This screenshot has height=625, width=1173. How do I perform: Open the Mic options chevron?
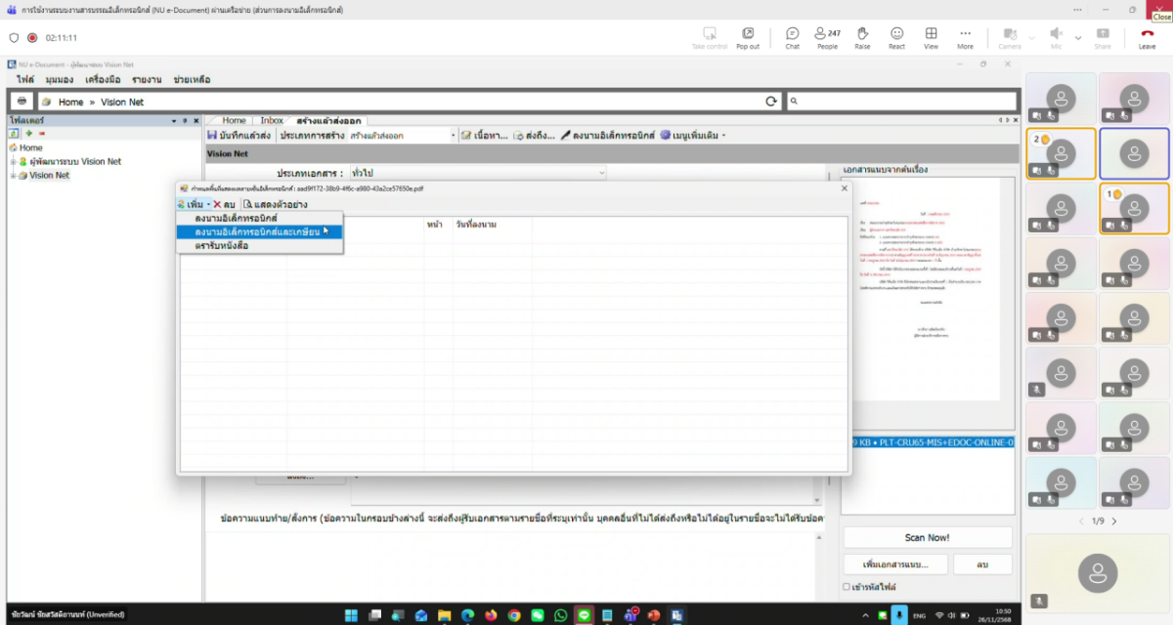pos(1077,38)
